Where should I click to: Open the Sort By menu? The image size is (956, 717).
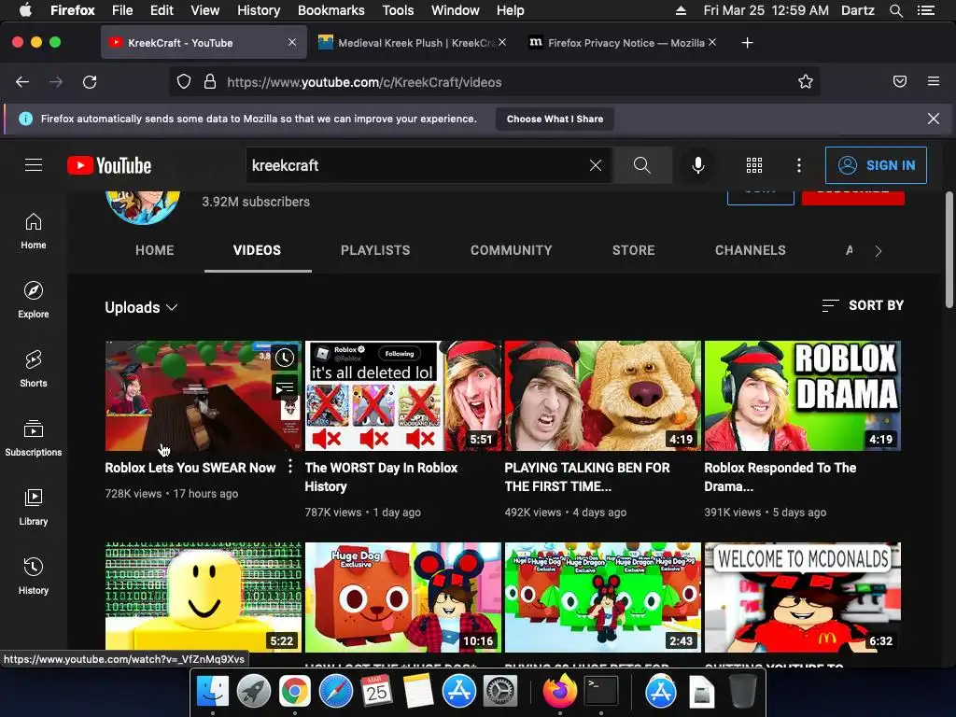[x=863, y=305]
